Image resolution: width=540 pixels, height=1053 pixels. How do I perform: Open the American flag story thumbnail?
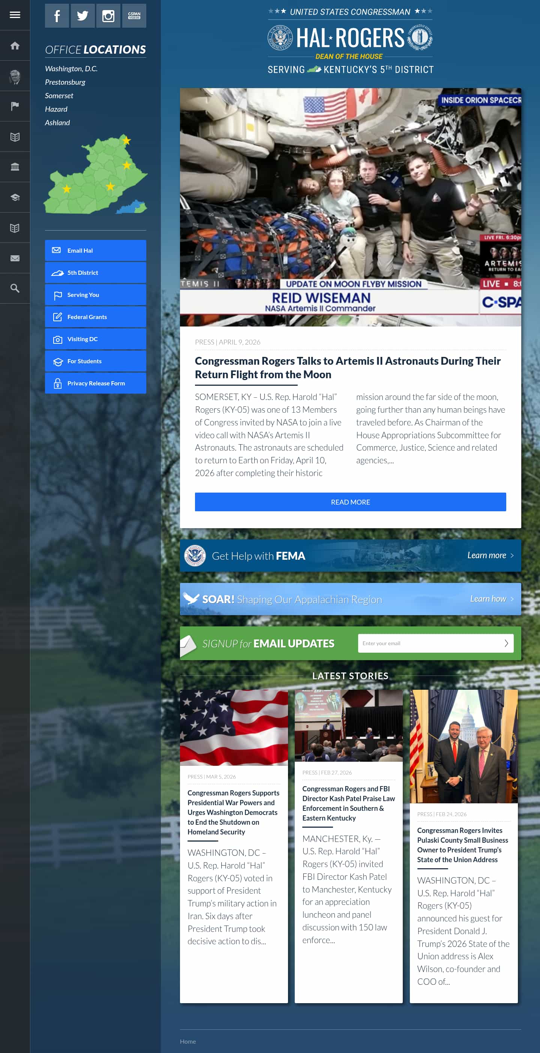(234, 728)
